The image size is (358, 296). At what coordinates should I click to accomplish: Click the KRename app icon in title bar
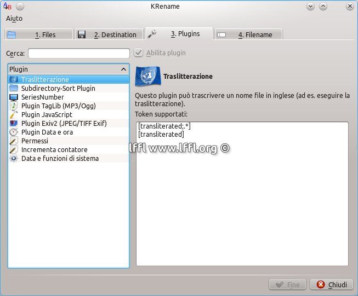click(7, 6)
